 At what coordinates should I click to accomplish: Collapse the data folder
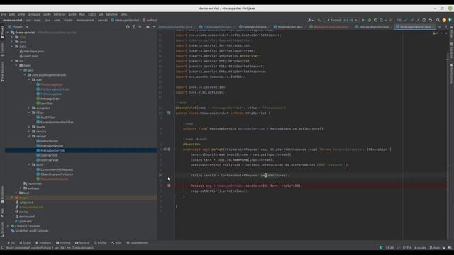coord(12,47)
